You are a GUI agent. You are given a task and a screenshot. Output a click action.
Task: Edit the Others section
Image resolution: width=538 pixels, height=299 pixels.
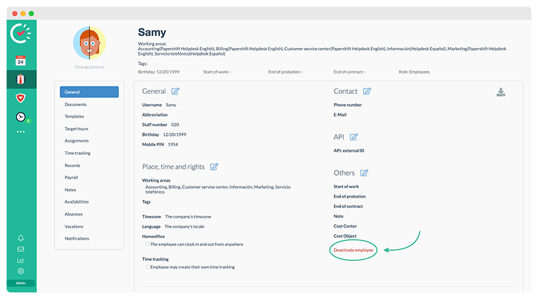(x=364, y=173)
